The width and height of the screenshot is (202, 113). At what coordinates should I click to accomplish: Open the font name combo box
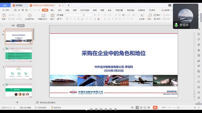(74, 15)
